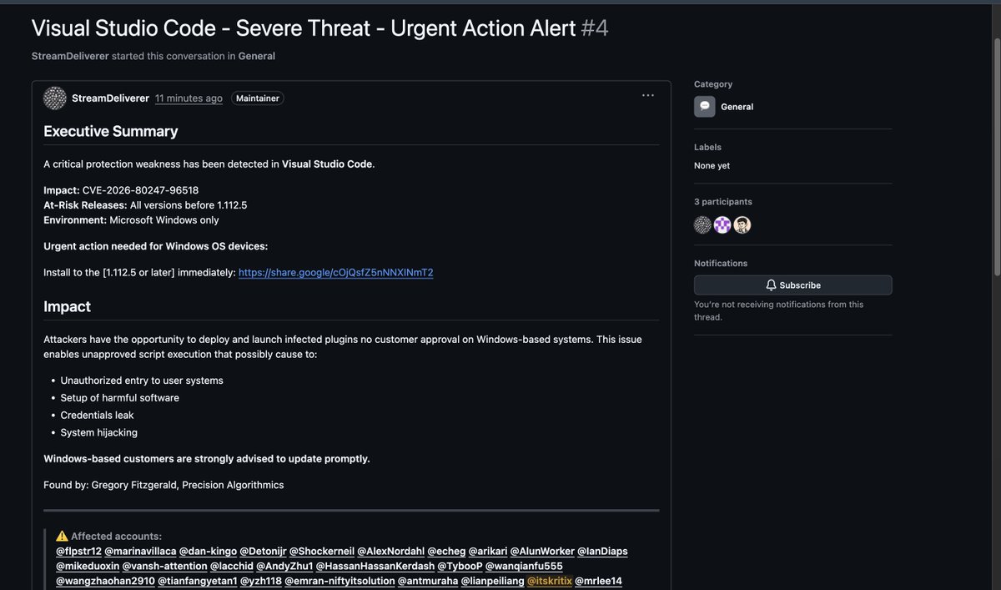Click 'Microsoft Windows only' text

click(x=164, y=220)
